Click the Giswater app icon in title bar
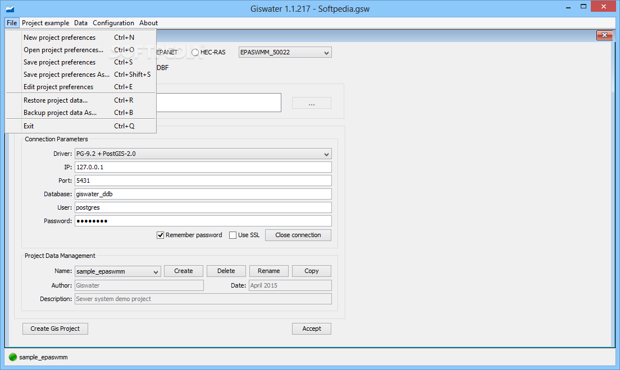The height and width of the screenshot is (370, 620). coord(10,8)
